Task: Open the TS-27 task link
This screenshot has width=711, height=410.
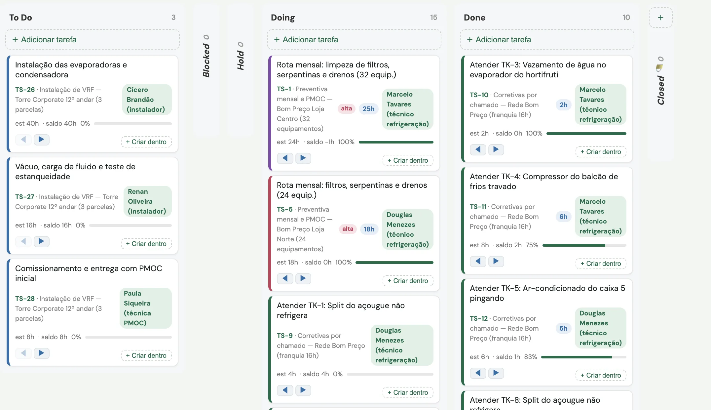Action: tap(24, 197)
